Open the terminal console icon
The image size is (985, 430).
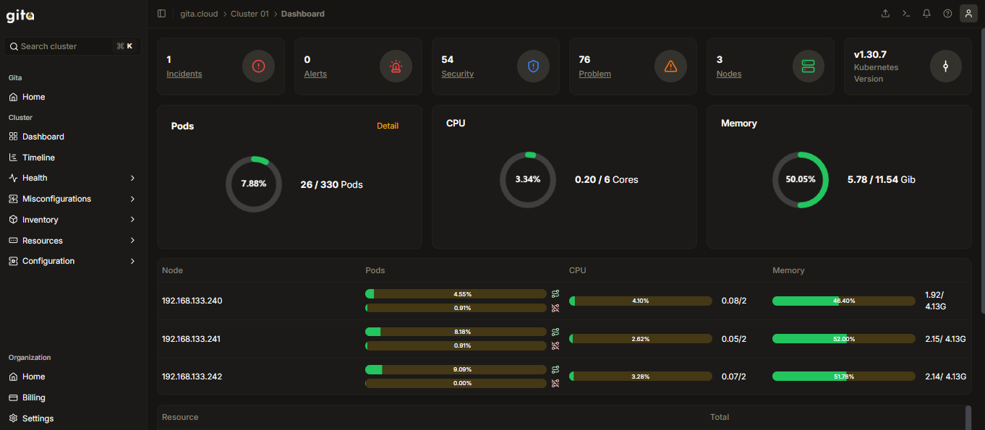[x=905, y=14]
